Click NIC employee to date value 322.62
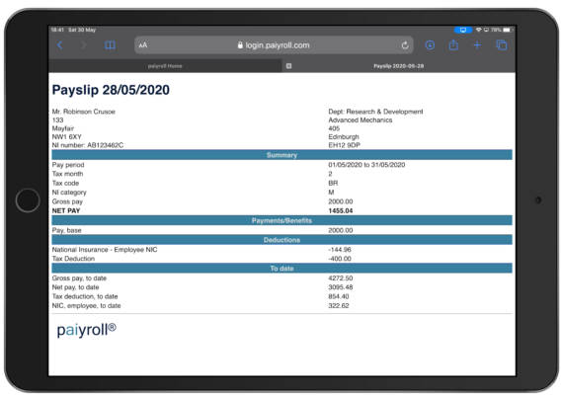The image size is (562, 395). 339,306
